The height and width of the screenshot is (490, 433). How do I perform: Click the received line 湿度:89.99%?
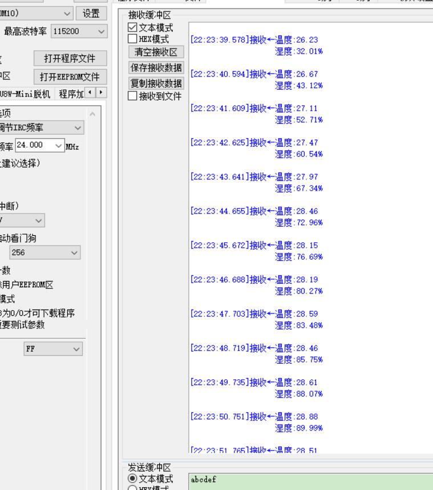[x=299, y=428]
